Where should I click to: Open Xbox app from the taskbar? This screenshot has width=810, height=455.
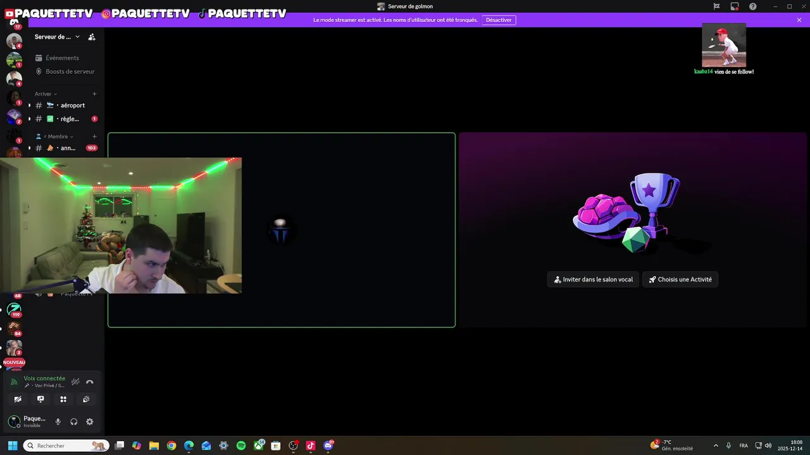click(x=259, y=446)
